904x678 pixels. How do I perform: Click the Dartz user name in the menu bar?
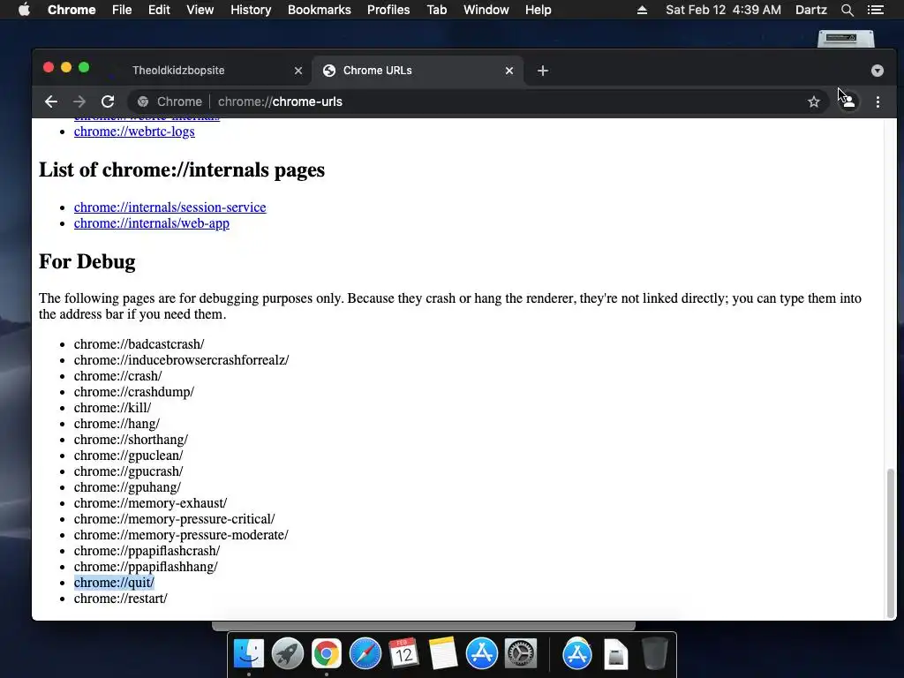[x=811, y=10]
